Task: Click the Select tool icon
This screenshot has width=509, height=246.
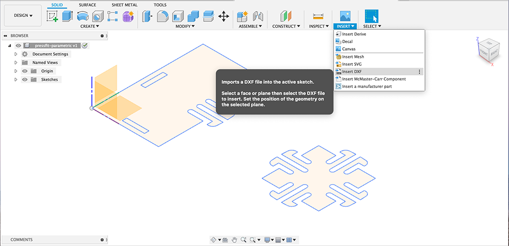Action: click(372, 16)
